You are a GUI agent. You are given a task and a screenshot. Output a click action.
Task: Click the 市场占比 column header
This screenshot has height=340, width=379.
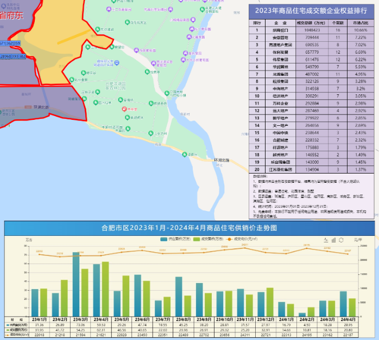click(361, 23)
